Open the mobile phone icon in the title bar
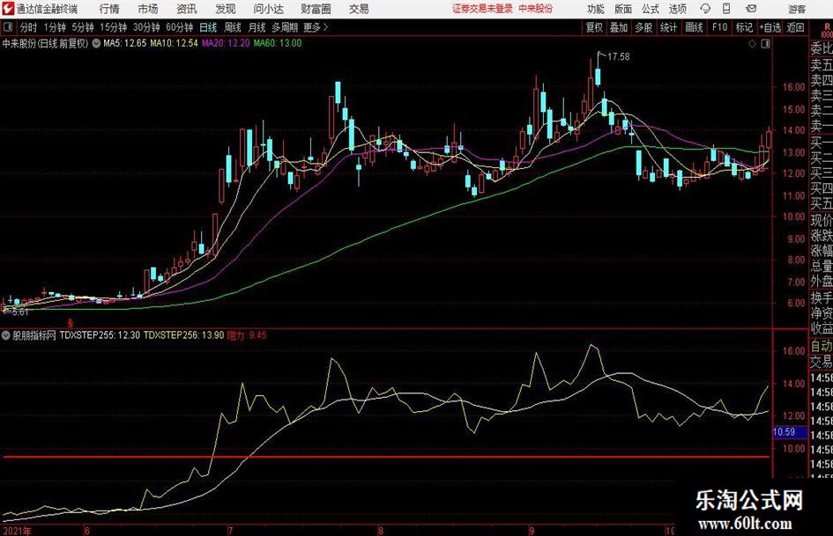This screenshot has height=536, width=833. pyautogui.click(x=726, y=9)
